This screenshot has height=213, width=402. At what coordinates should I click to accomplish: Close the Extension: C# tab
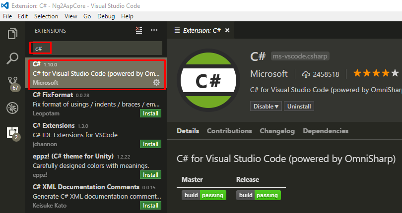(x=227, y=31)
